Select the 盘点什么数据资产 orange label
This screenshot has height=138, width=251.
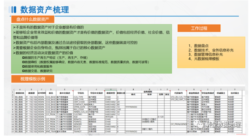coord(33,19)
